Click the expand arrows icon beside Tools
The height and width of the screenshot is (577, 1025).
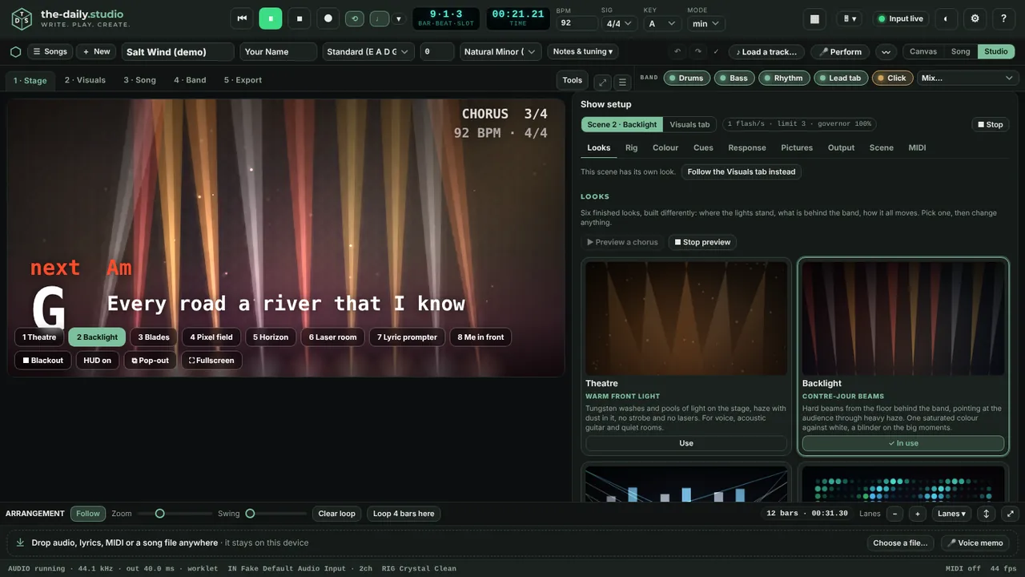(602, 82)
